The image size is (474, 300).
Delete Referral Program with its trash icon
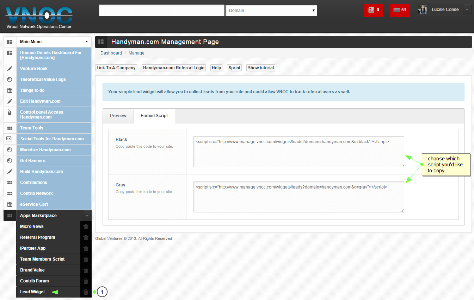click(86, 238)
